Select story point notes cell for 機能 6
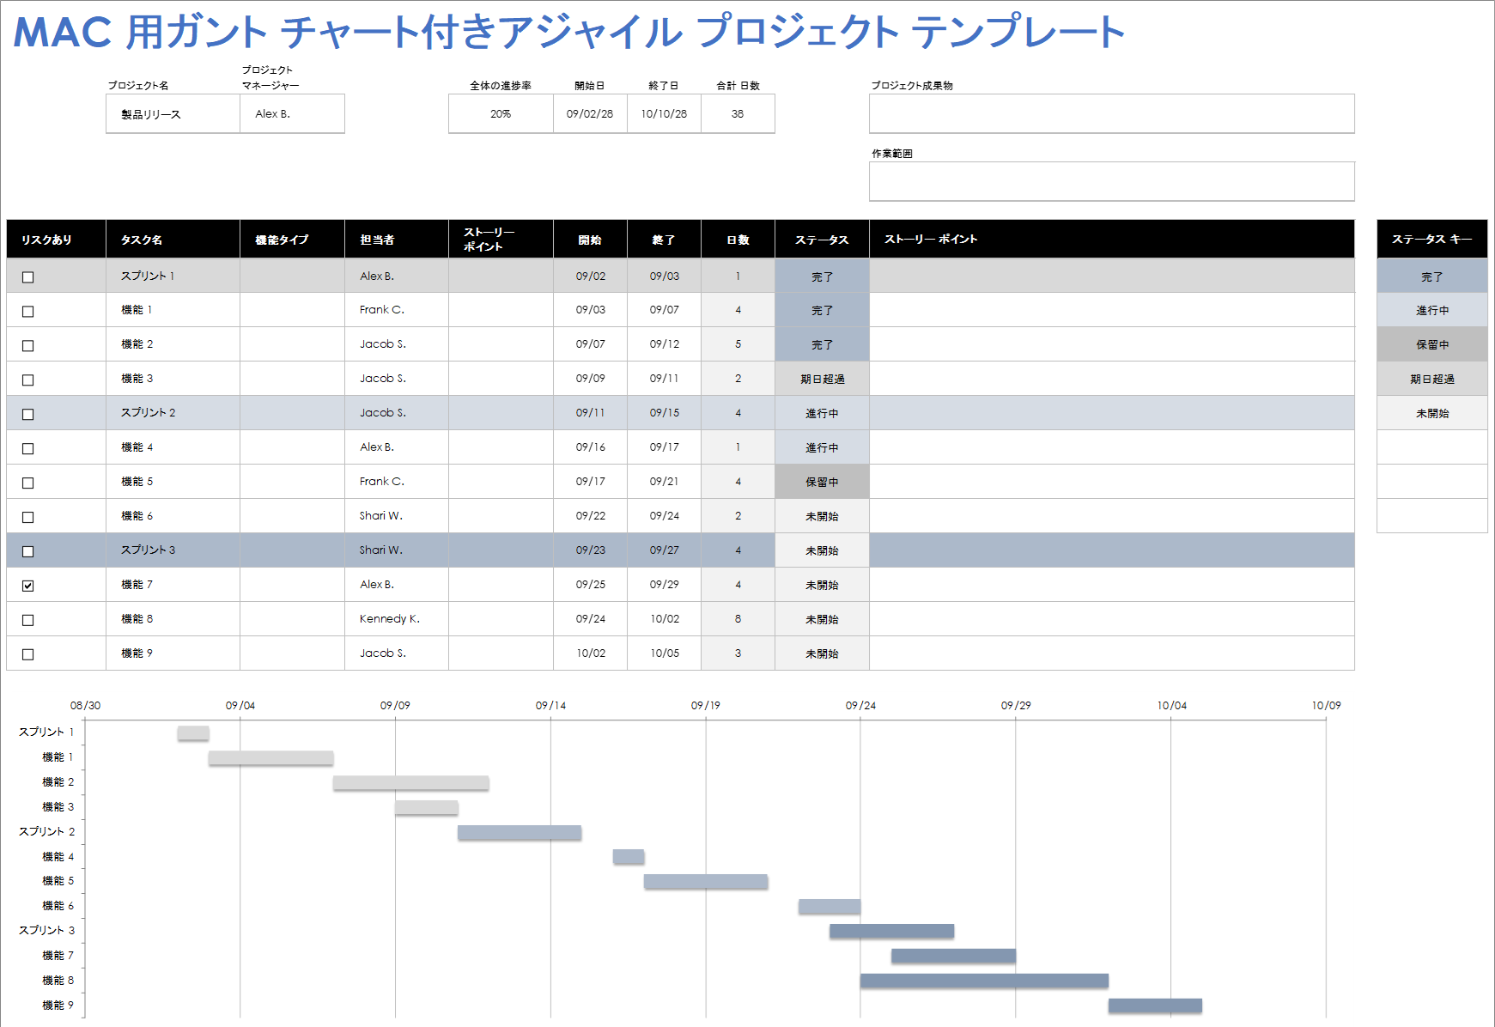Screen dimensions: 1495x1027 (1111, 515)
